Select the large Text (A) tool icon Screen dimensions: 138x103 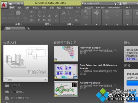coord(64,13)
